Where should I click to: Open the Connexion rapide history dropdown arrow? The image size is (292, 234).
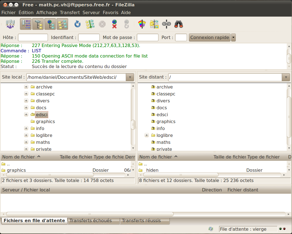coord(233,38)
